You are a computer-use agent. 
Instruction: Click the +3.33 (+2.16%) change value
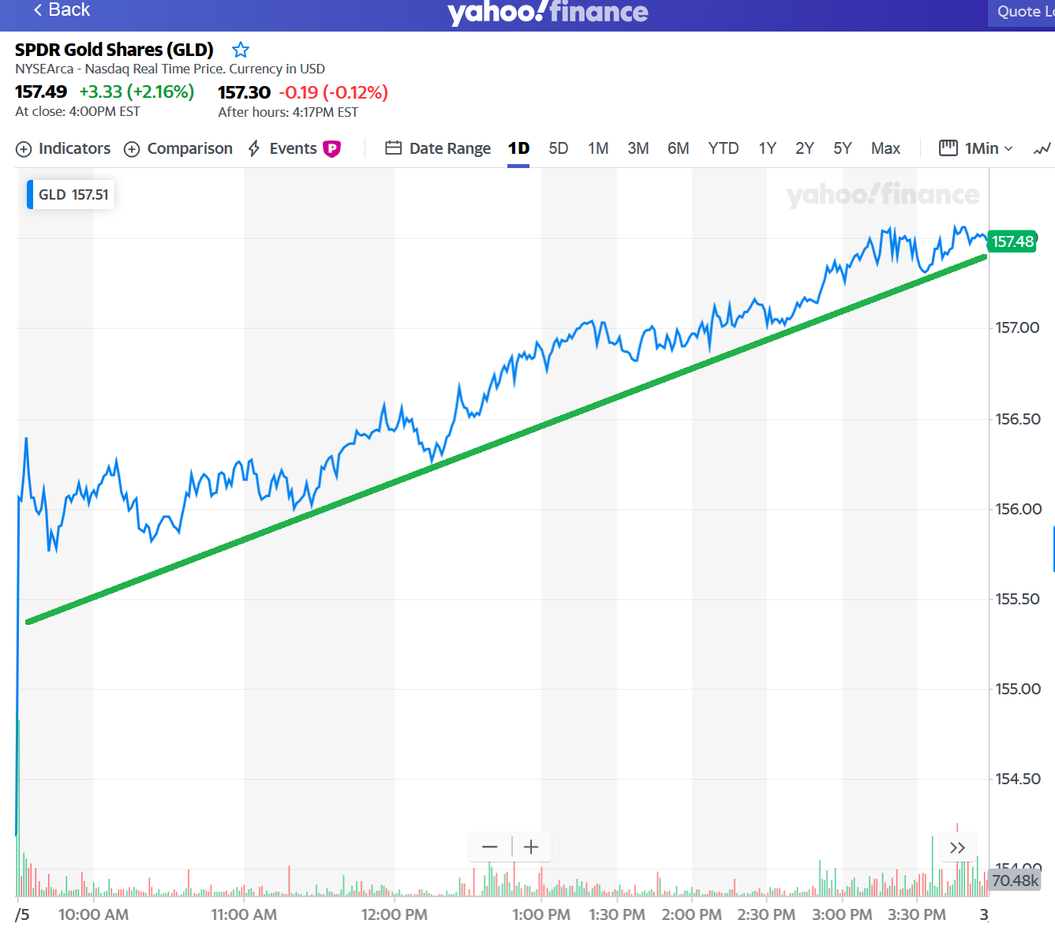(x=137, y=92)
